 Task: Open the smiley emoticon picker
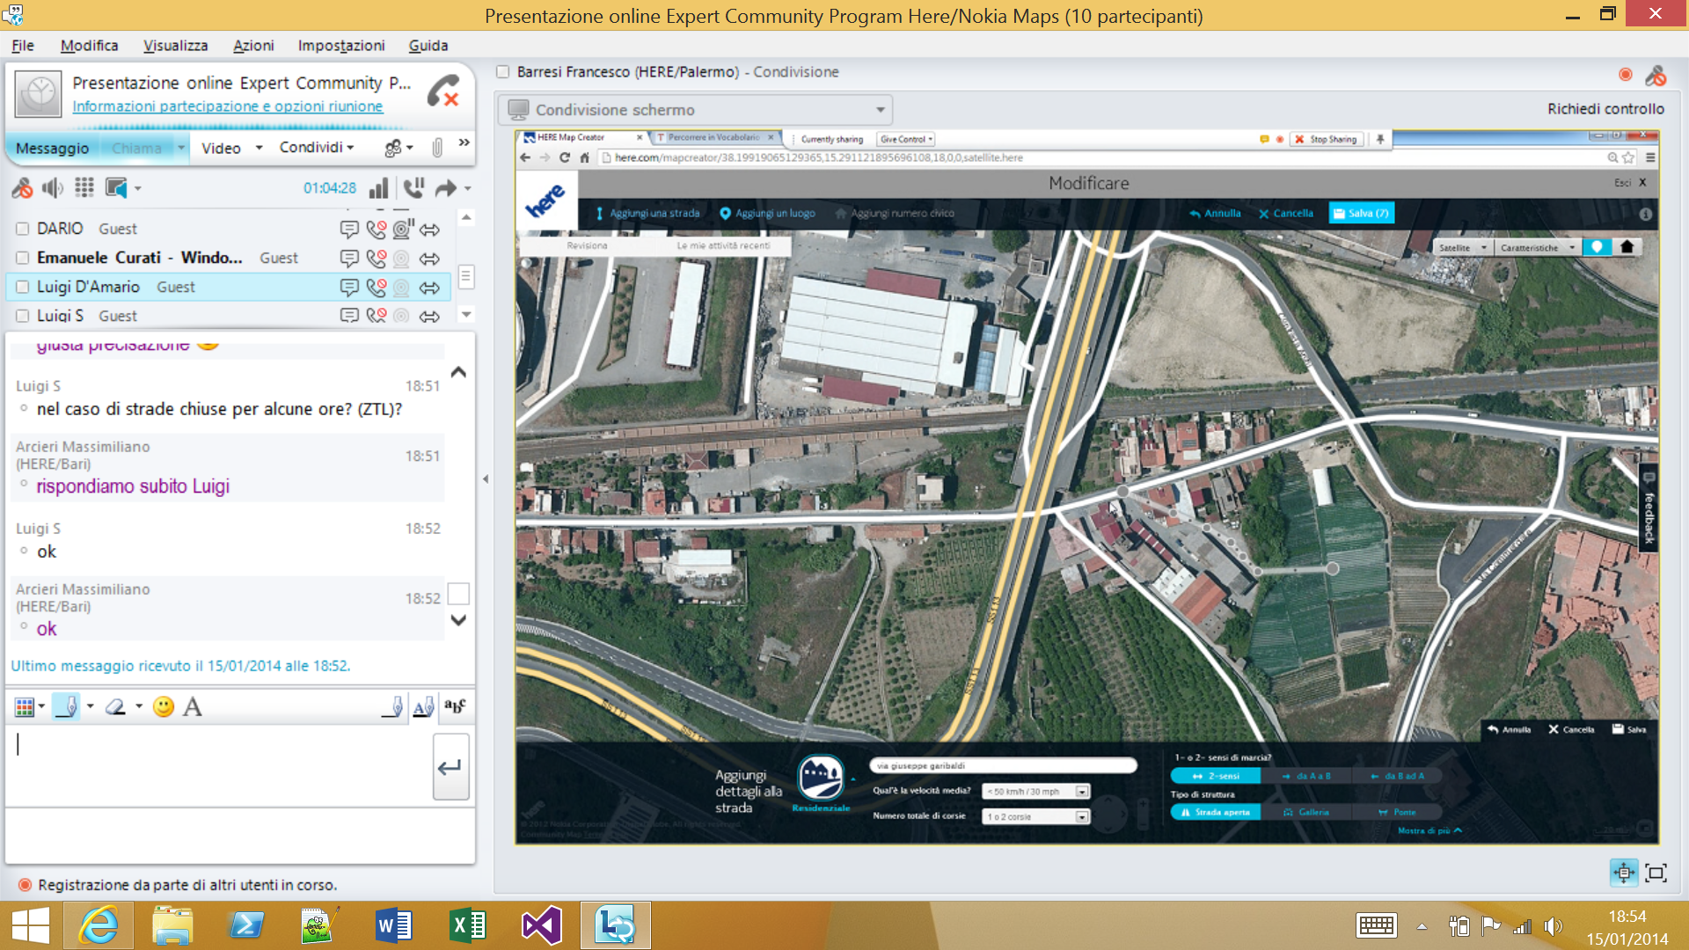click(x=164, y=707)
